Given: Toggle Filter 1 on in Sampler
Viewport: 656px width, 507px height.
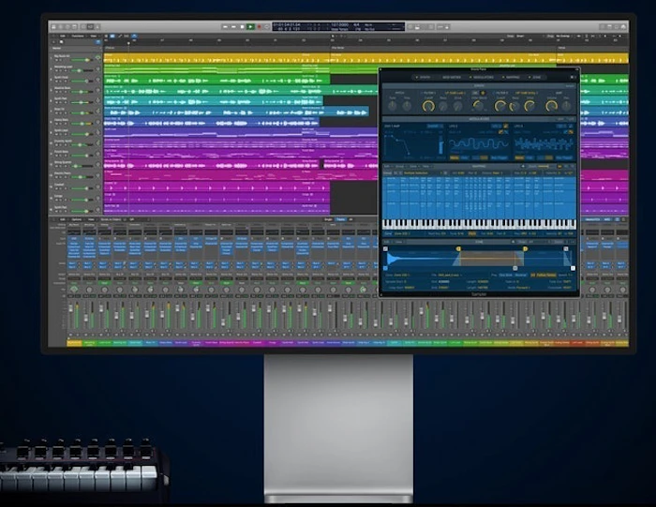Looking at the screenshot, I should pyautogui.click(x=422, y=93).
